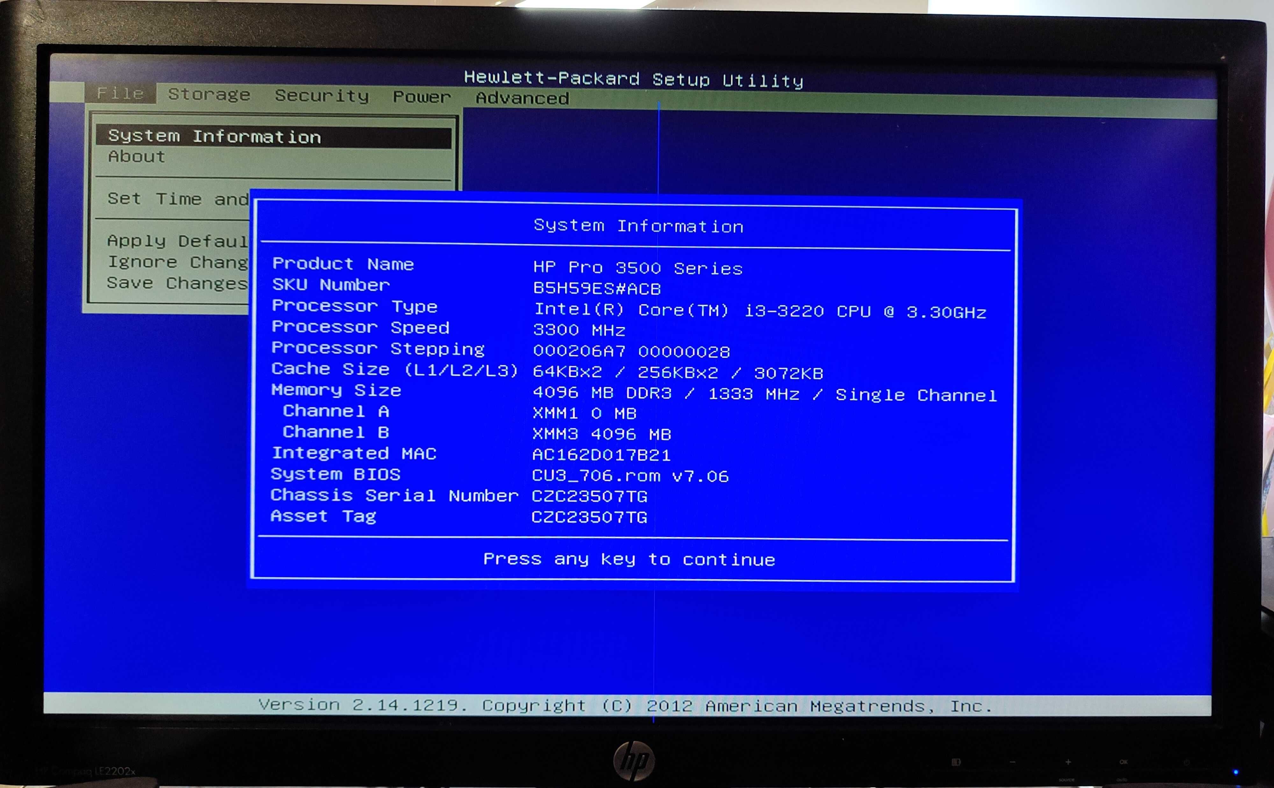Select the Power menu
Screen dimensions: 1274x788
(422, 97)
